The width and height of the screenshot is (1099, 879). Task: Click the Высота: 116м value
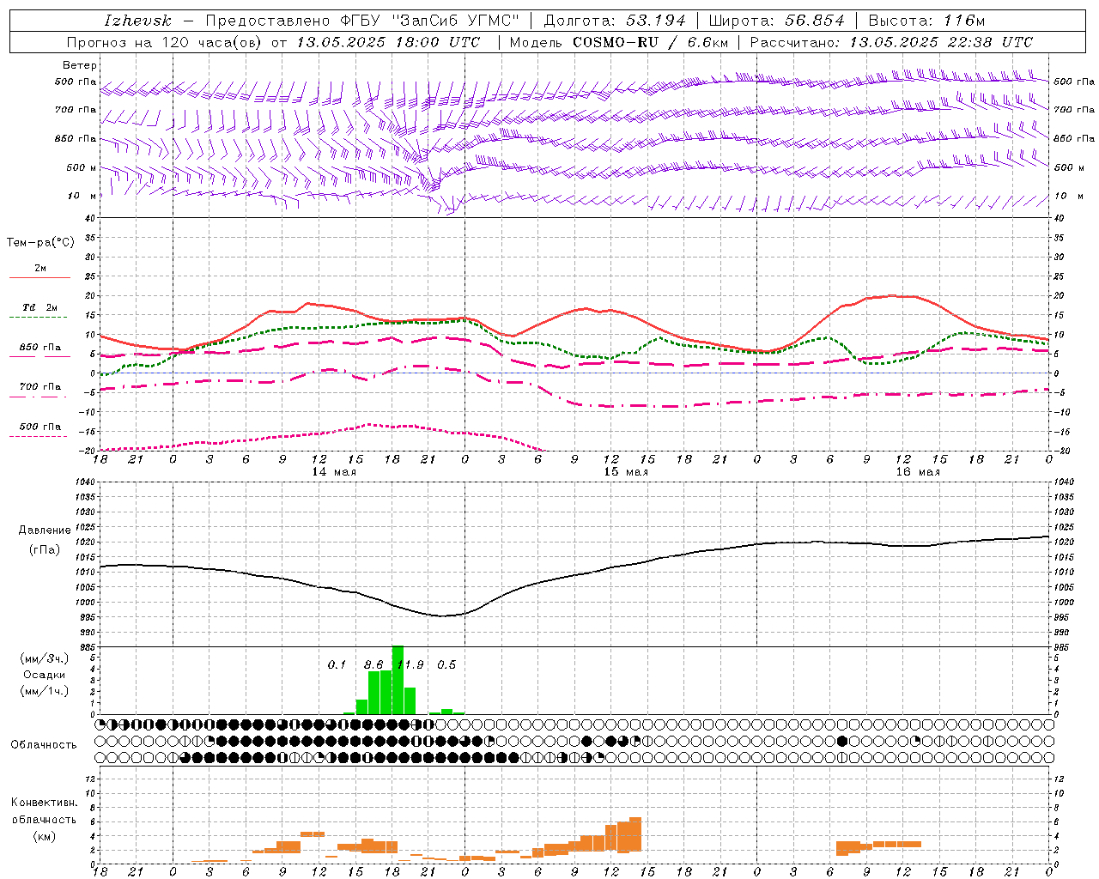pos(926,21)
